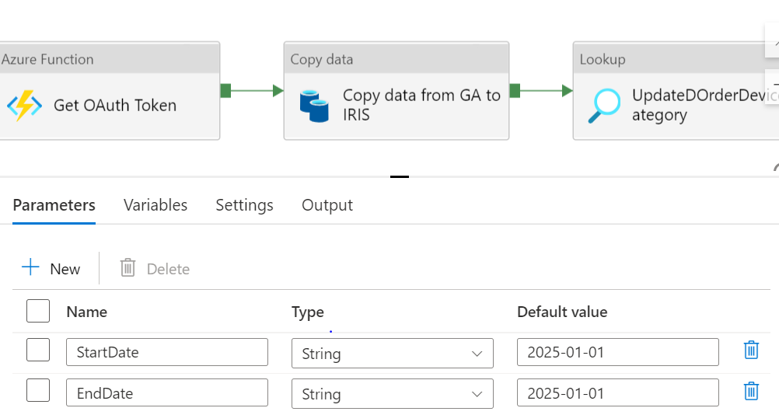The image size is (779, 415).
Task: Click the green output connector of Copy data
Action: (515, 91)
